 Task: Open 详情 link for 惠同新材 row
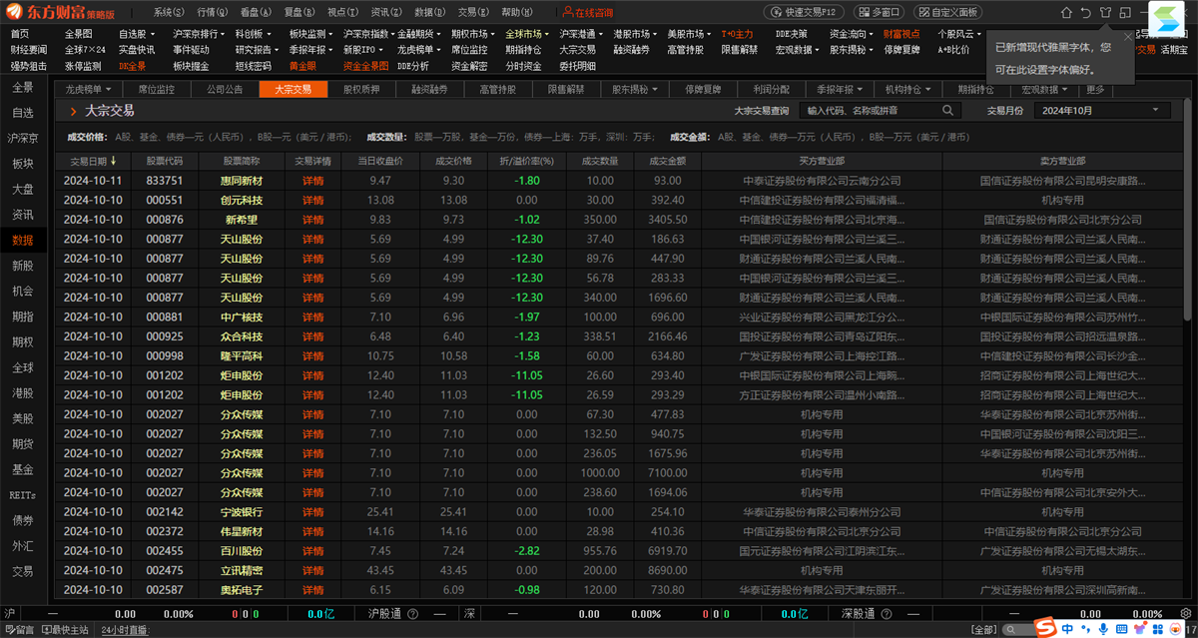pos(313,181)
